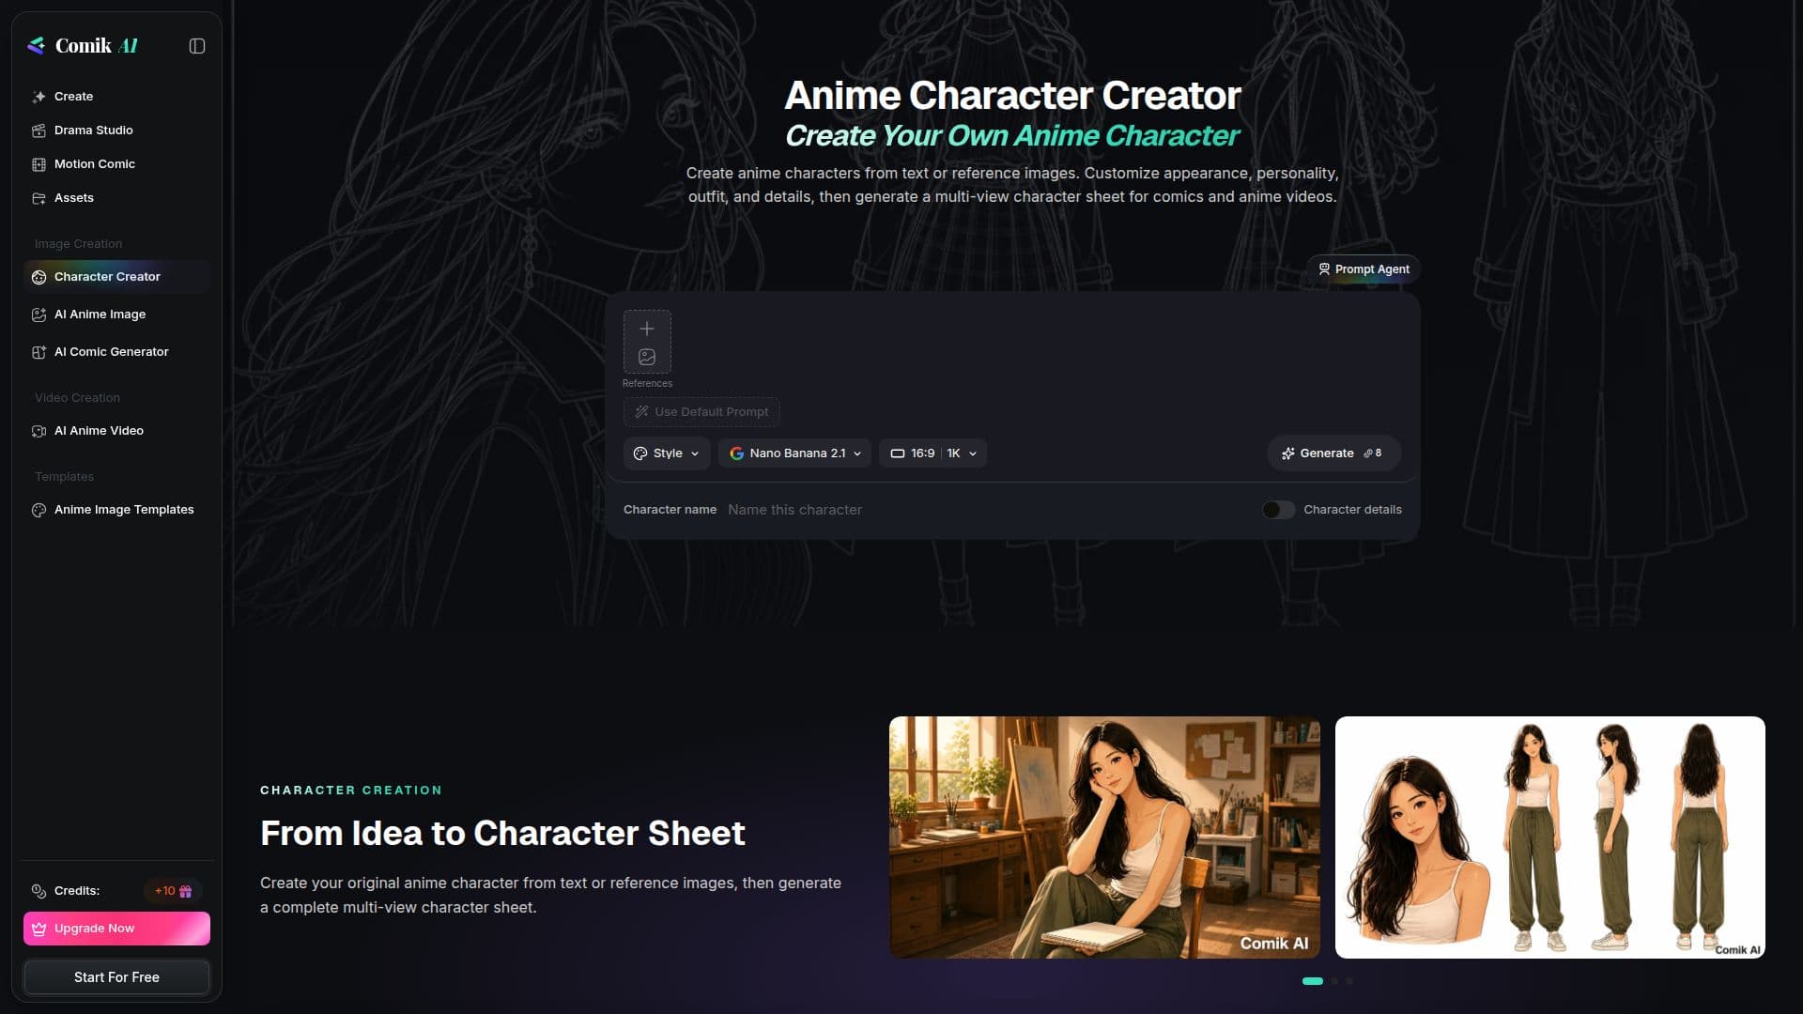Viewport: 1803px width, 1014px height.
Task: Open the girl in art studio thumbnail
Action: [x=1104, y=837]
